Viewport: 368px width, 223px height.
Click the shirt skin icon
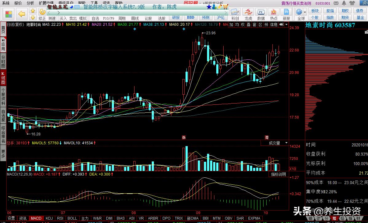click(x=352, y=3)
